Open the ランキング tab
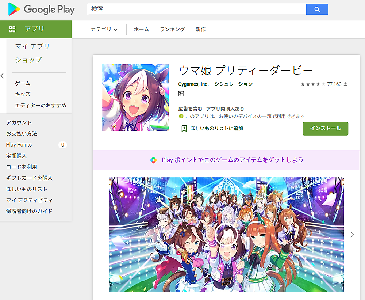 (172, 29)
